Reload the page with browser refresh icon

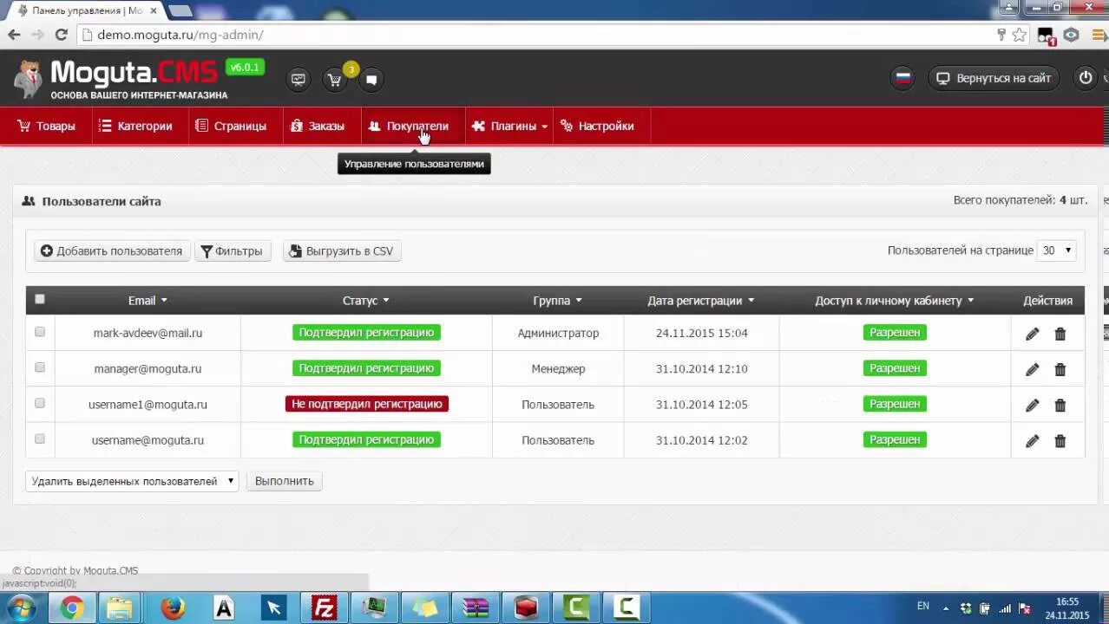tap(61, 35)
